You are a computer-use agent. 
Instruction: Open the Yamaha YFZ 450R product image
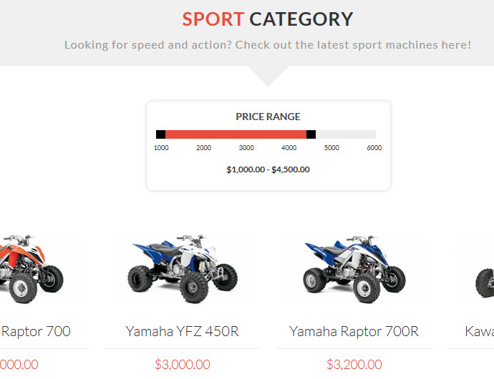183,268
